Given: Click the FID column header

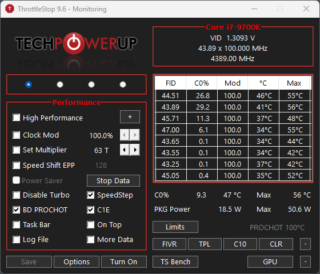Looking at the screenshot, I should (x=171, y=83).
